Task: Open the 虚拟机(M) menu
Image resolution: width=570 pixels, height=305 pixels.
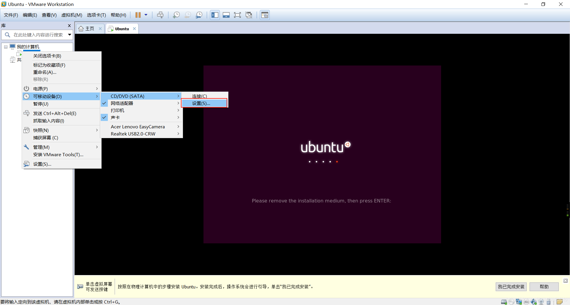Action: pyautogui.click(x=72, y=15)
